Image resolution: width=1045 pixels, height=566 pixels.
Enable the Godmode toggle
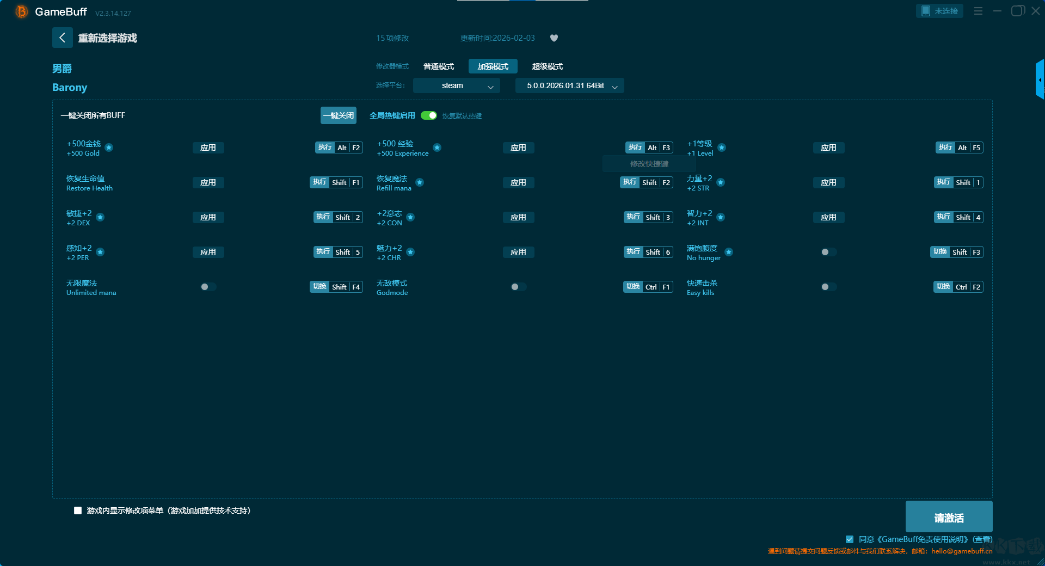(x=518, y=287)
